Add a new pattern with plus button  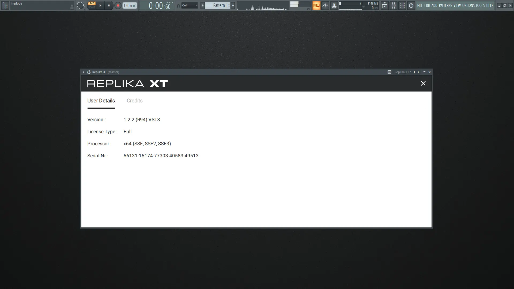tap(233, 5)
